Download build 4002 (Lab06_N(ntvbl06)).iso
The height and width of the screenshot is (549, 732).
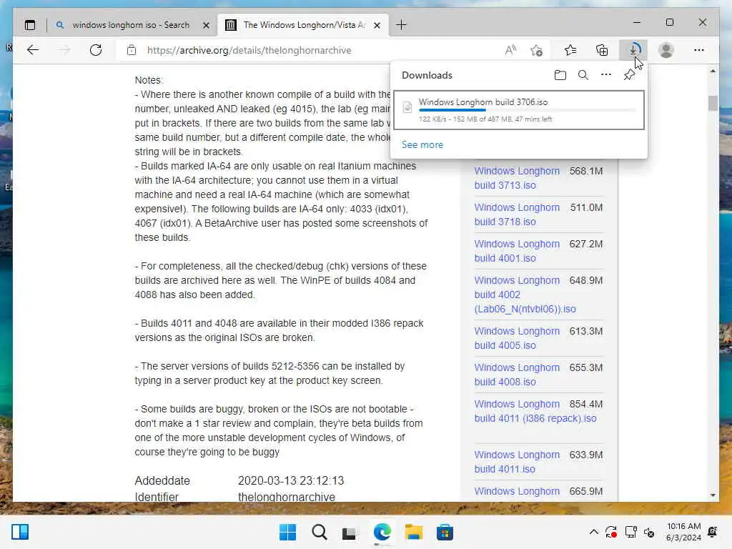[525, 295]
